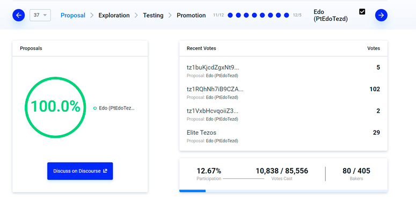Open the Testing stage tab
The image size is (416, 197).
click(153, 16)
